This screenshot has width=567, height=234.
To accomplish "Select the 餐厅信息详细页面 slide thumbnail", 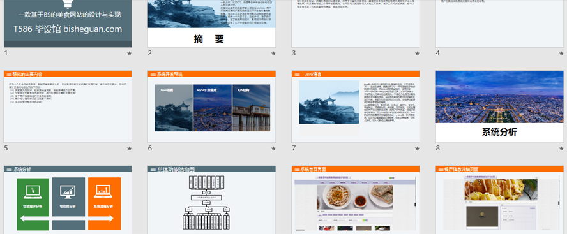I will pos(499,200).
